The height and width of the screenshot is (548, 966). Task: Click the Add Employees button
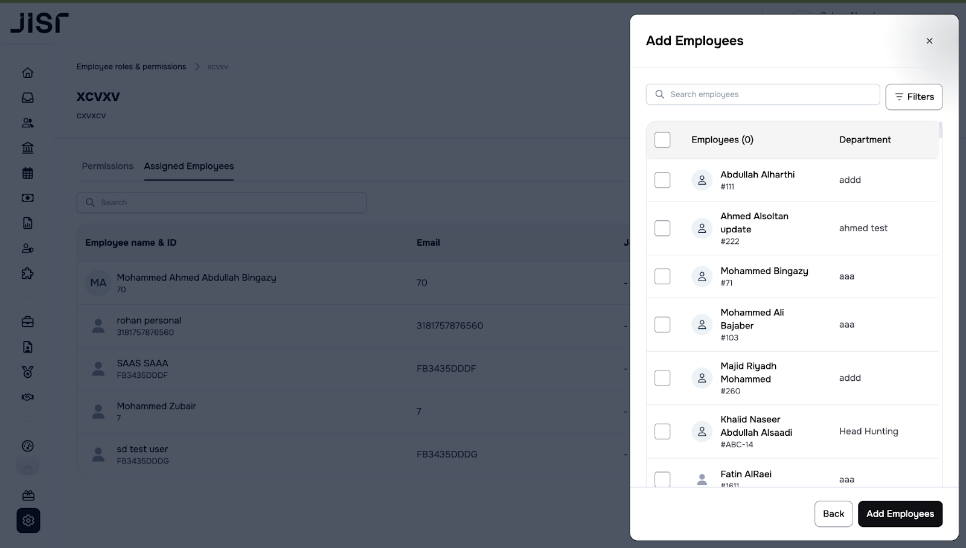(900, 514)
